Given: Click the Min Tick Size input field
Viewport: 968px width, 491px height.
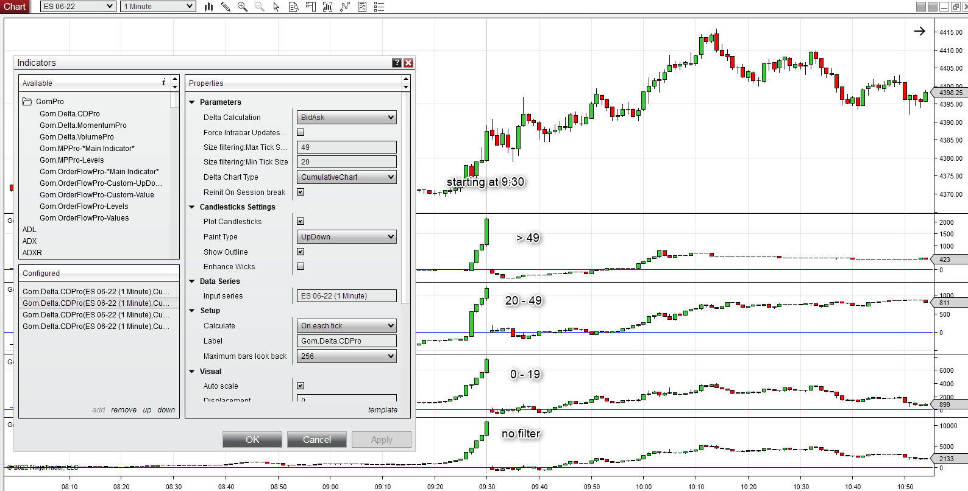Looking at the screenshot, I should point(347,162).
